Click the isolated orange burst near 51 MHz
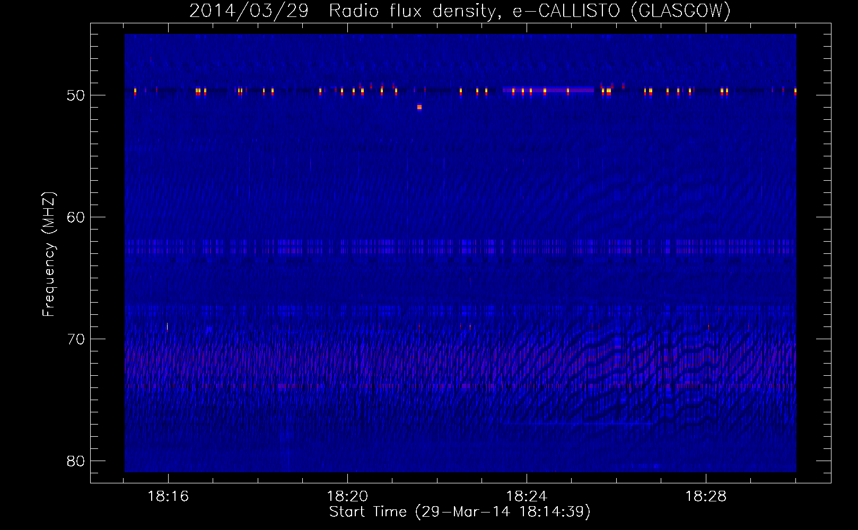Image resolution: width=858 pixels, height=530 pixels. pos(419,107)
